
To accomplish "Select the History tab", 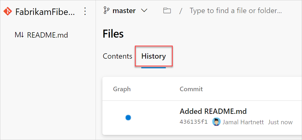I will tap(154, 56).
